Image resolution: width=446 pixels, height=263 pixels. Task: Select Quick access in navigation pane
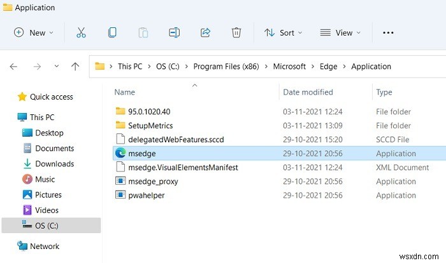coord(51,97)
